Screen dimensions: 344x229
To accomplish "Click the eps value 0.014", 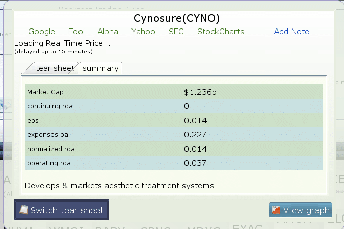I will pyautogui.click(x=196, y=120).
